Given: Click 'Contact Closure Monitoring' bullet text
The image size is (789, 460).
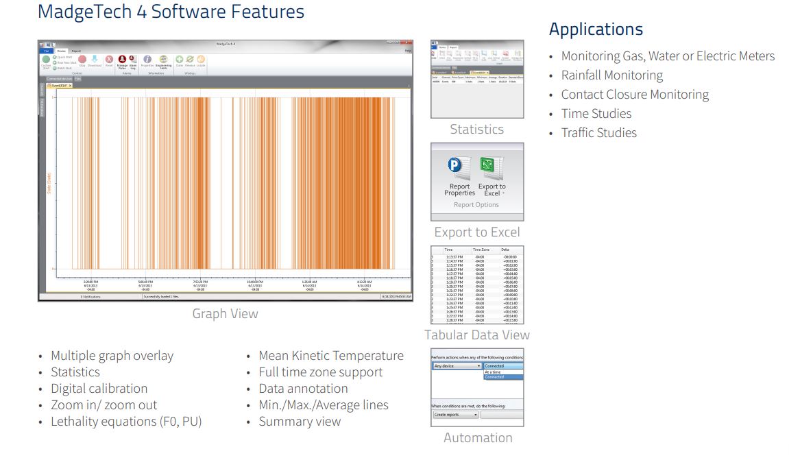Looking at the screenshot, I should [x=635, y=94].
